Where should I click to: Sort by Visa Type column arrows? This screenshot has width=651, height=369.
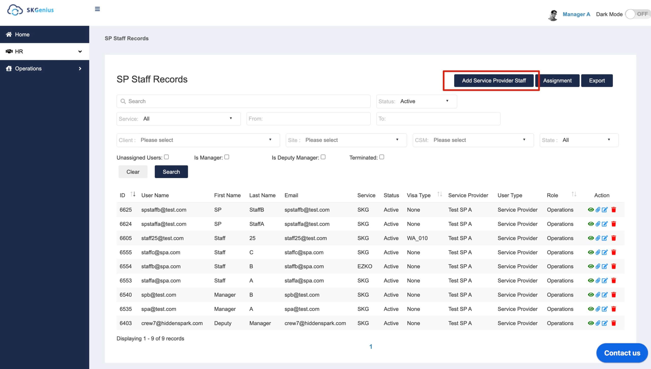[440, 195]
